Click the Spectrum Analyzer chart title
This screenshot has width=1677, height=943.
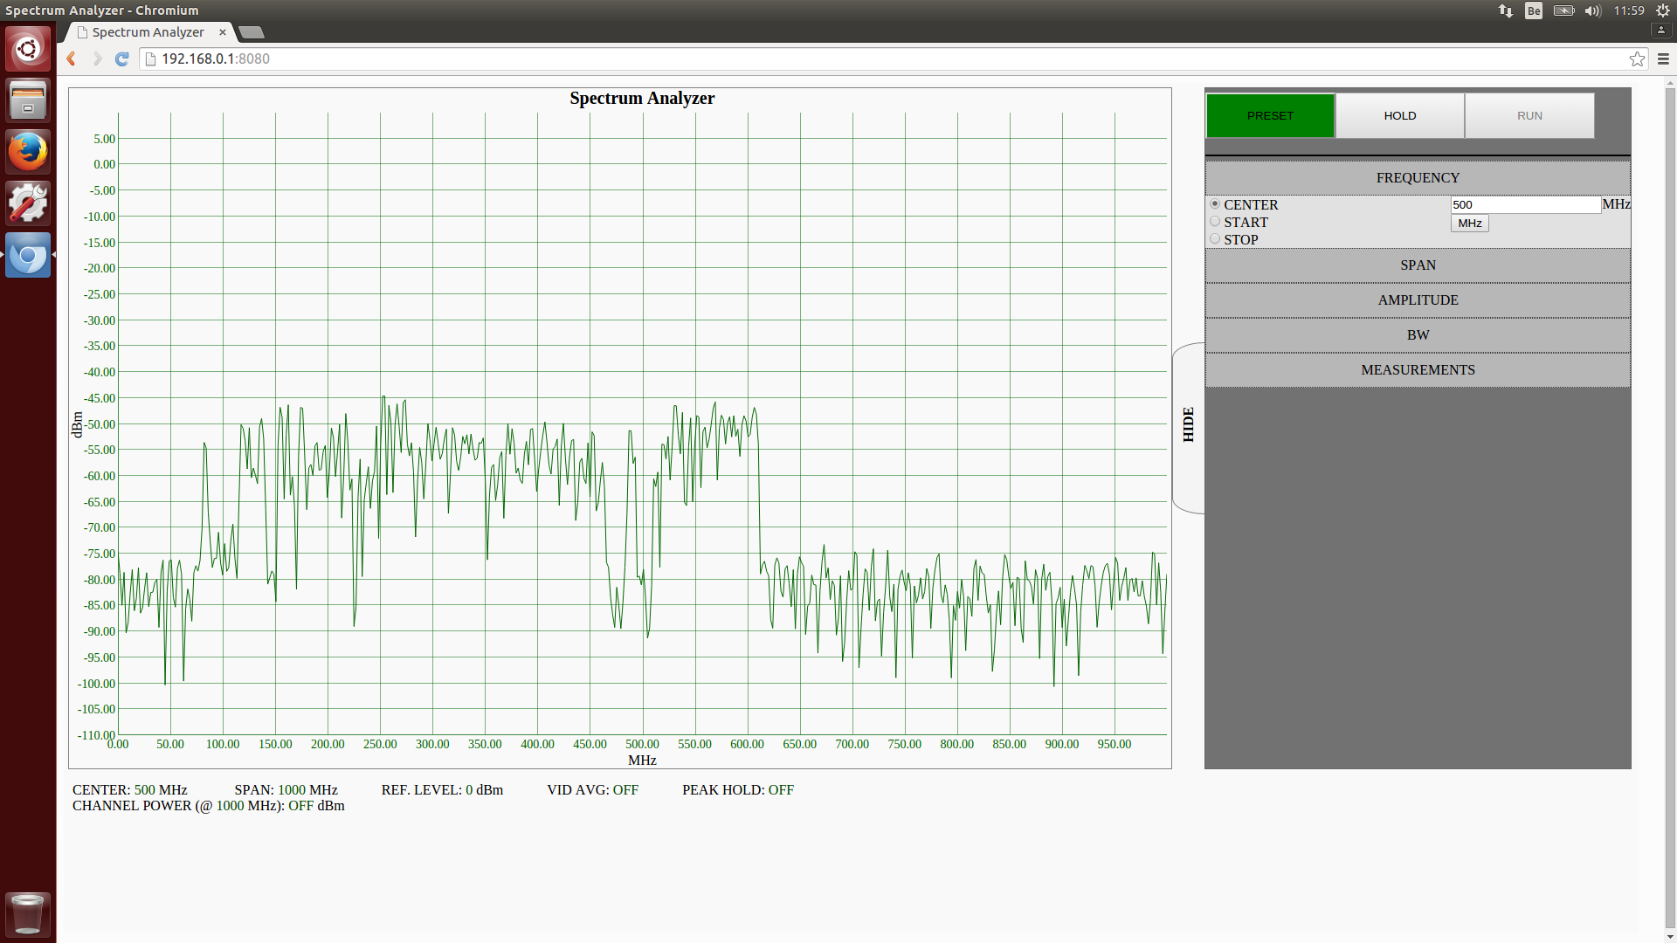pyautogui.click(x=642, y=99)
